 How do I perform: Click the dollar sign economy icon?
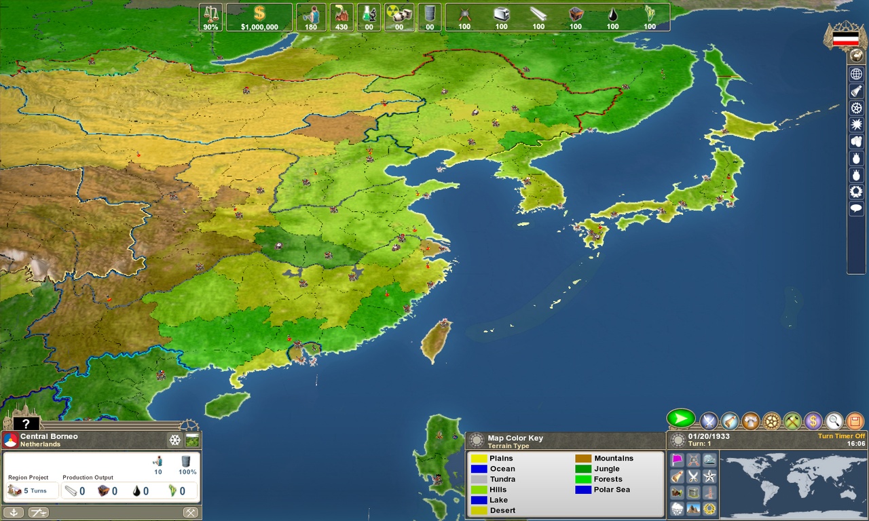[x=813, y=421]
